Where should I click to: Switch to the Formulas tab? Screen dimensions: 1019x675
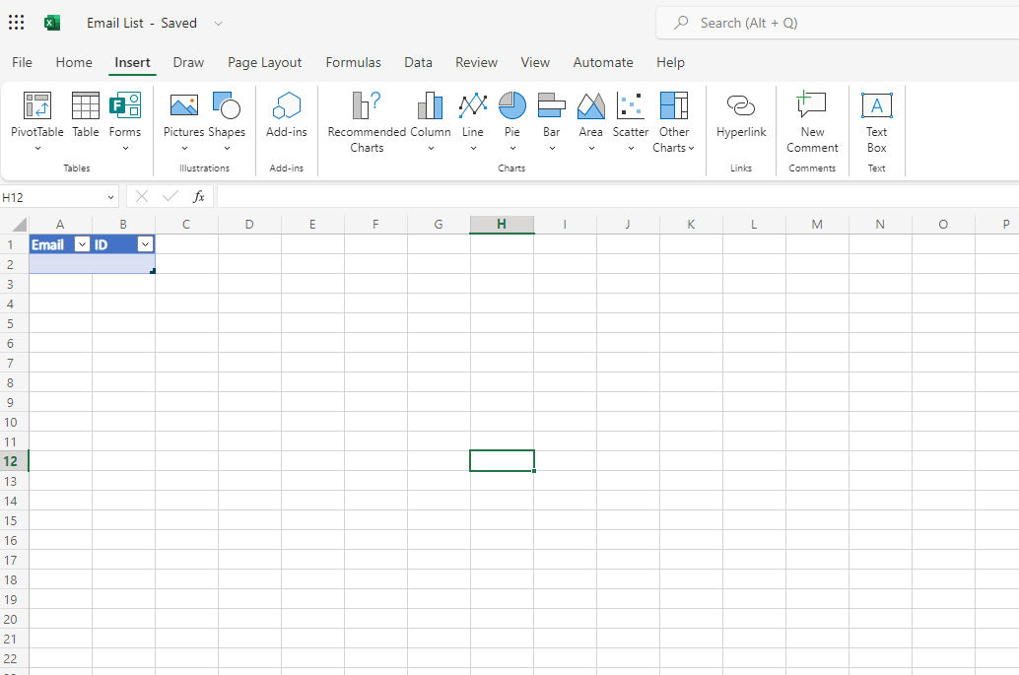353,62
